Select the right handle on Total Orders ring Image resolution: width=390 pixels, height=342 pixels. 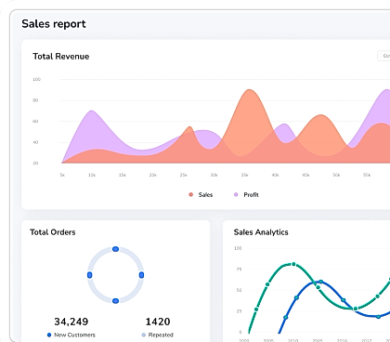tap(141, 275)
